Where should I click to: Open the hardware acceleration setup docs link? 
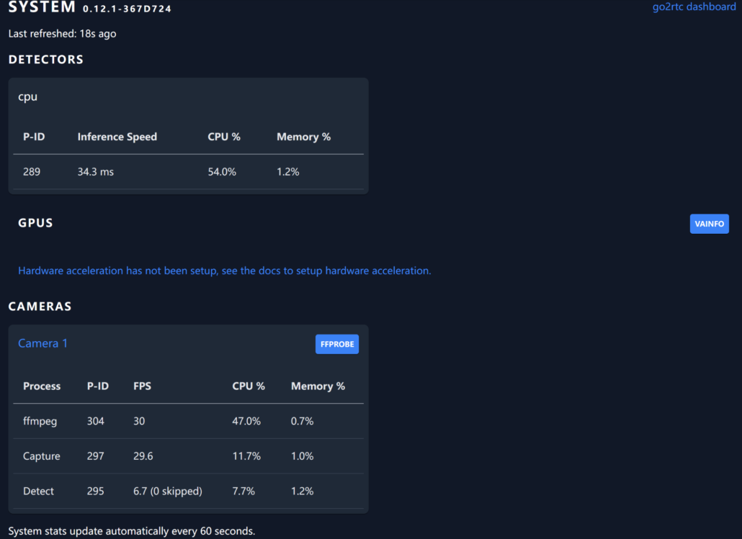click(x=224, y=271)
